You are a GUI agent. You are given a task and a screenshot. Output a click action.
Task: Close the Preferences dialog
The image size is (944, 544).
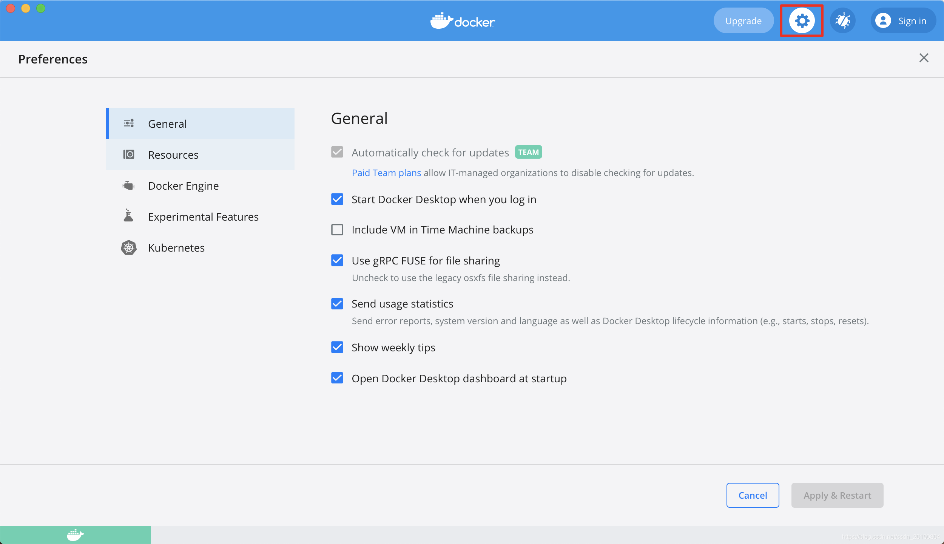[x=924, y=58]
